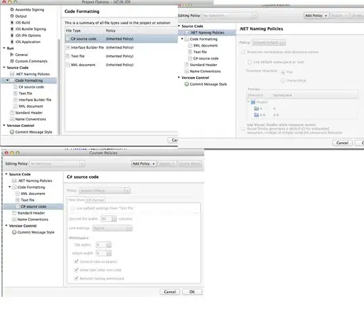
Task: Click Add Policy button in bottom Custom Policies
Action: pos(144,163)
